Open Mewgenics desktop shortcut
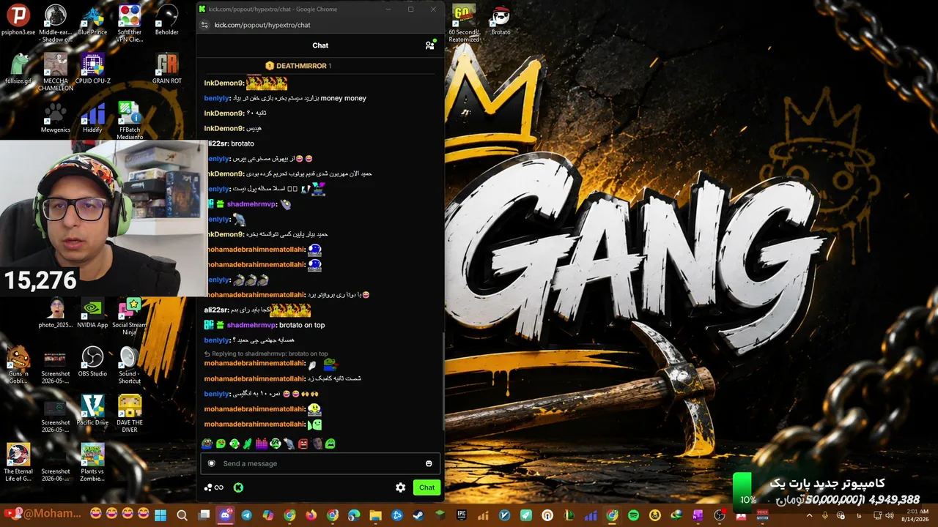This screenshot has height=527, width=938. click(56, 118)
